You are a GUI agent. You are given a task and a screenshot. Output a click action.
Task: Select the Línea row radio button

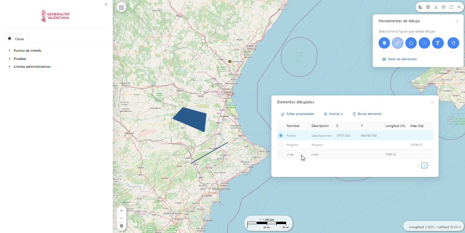click(x=281, y=154)
